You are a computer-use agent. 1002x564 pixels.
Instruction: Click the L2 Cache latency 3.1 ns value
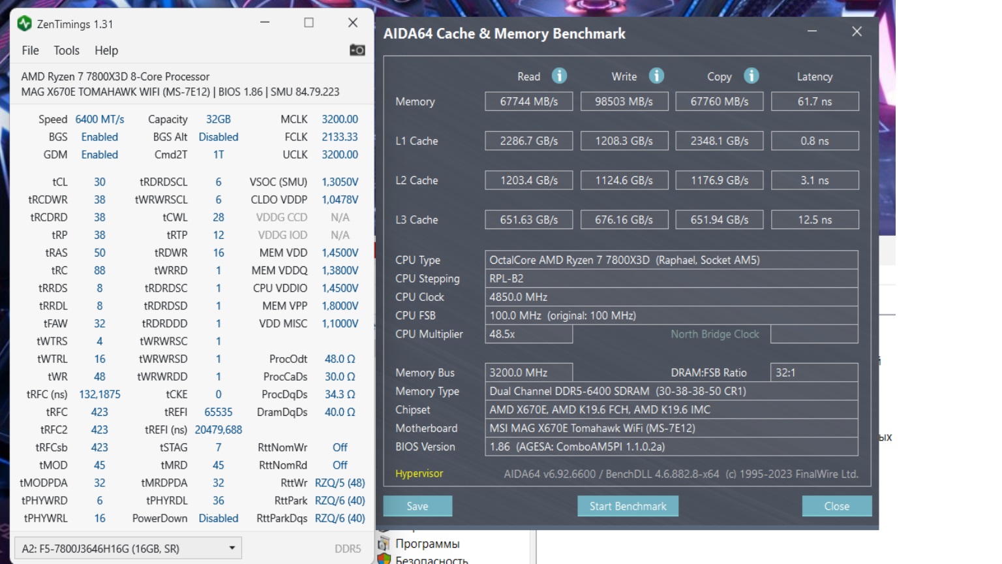pyautogui.click(x=815, y=180)
